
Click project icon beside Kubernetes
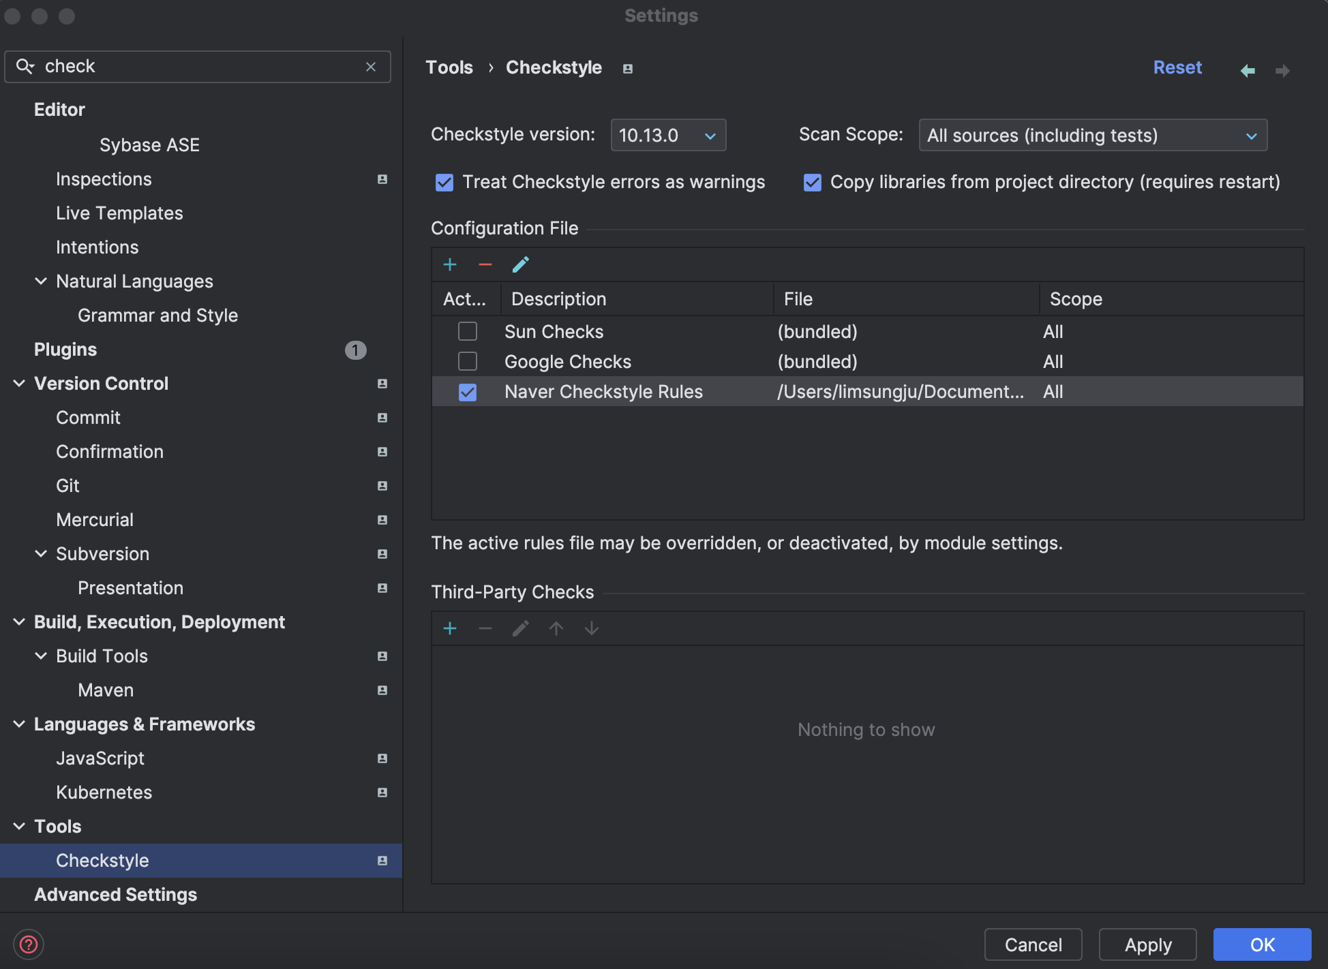[382, 793]
